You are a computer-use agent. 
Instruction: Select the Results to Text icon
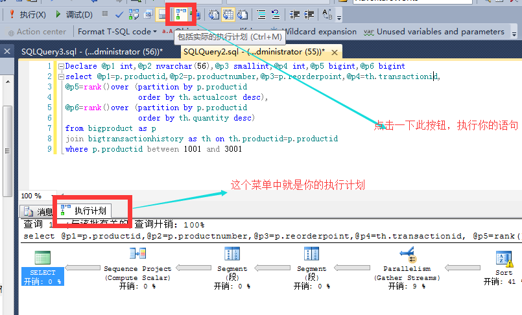(x=214, y=14)
